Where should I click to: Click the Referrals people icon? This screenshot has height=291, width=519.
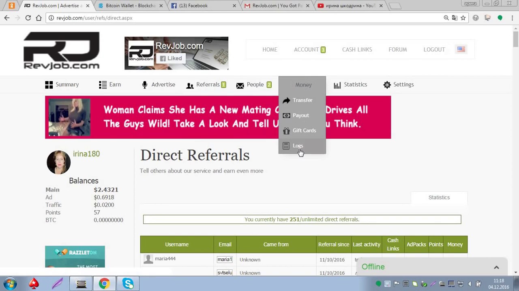coord(190,85)
